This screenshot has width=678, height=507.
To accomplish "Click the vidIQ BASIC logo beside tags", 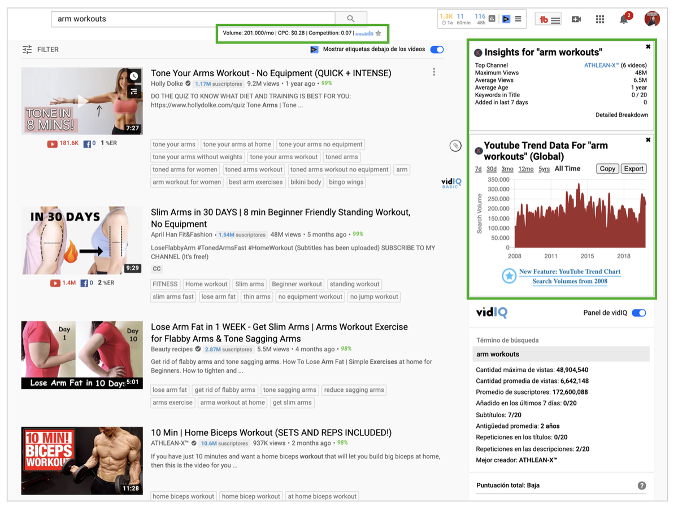I will point(451,183).
